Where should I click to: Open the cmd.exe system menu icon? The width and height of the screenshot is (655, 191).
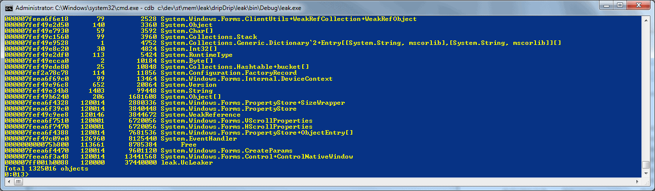click(9, 7)
